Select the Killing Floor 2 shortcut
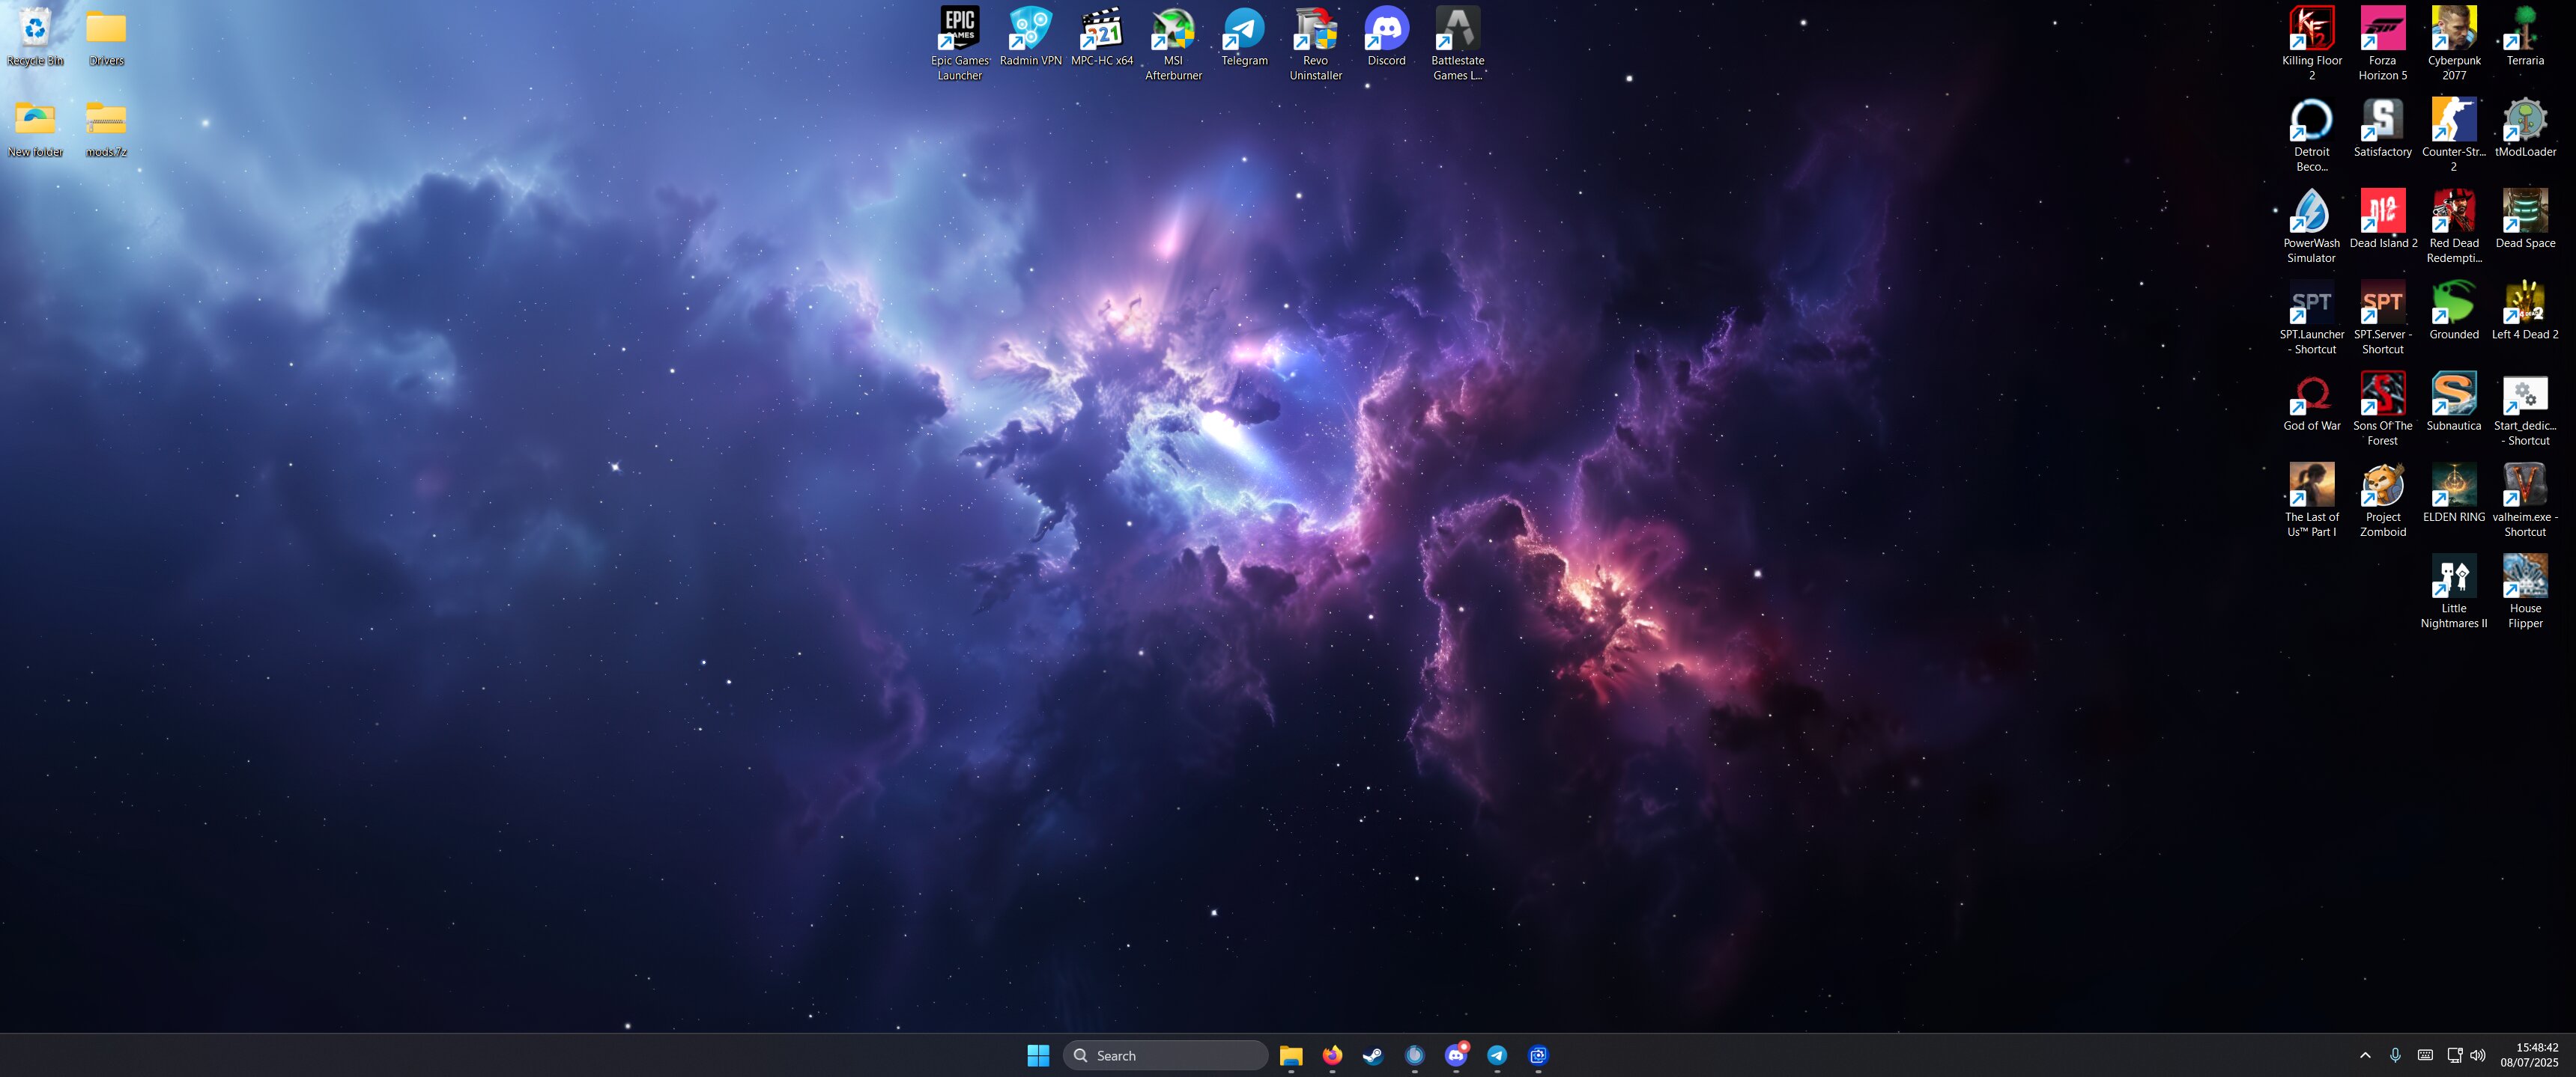Viewport: 2576px width, 1077px height. coord(2311,43)
